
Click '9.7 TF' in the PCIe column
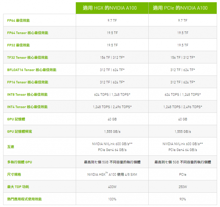[x=183, y=21]
